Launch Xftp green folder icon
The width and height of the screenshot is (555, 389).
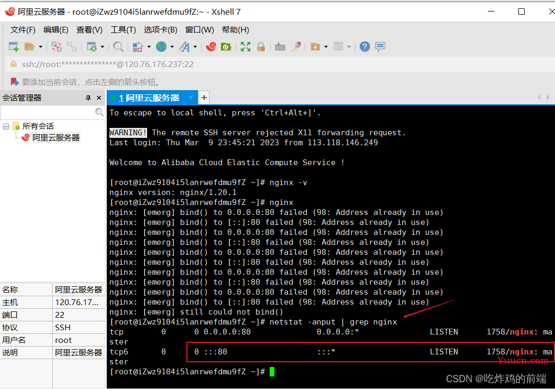click(x=226, y=47)
